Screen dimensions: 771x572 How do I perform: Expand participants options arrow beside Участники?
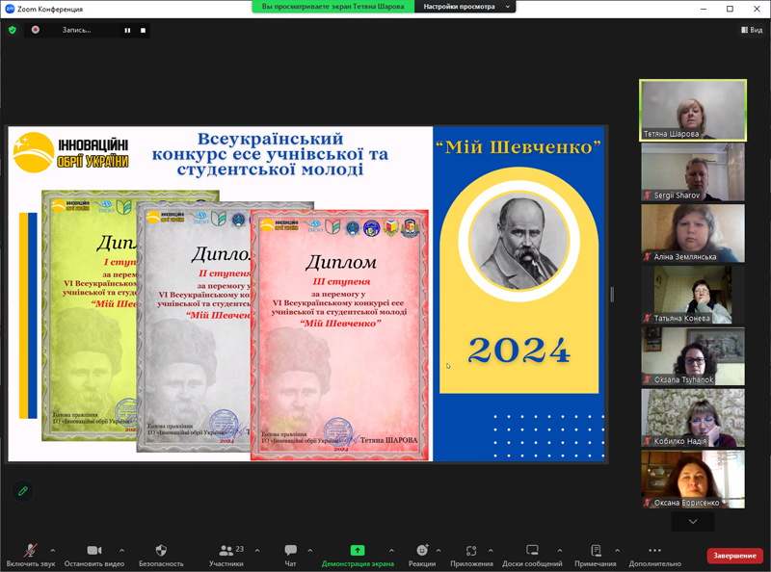257,551
